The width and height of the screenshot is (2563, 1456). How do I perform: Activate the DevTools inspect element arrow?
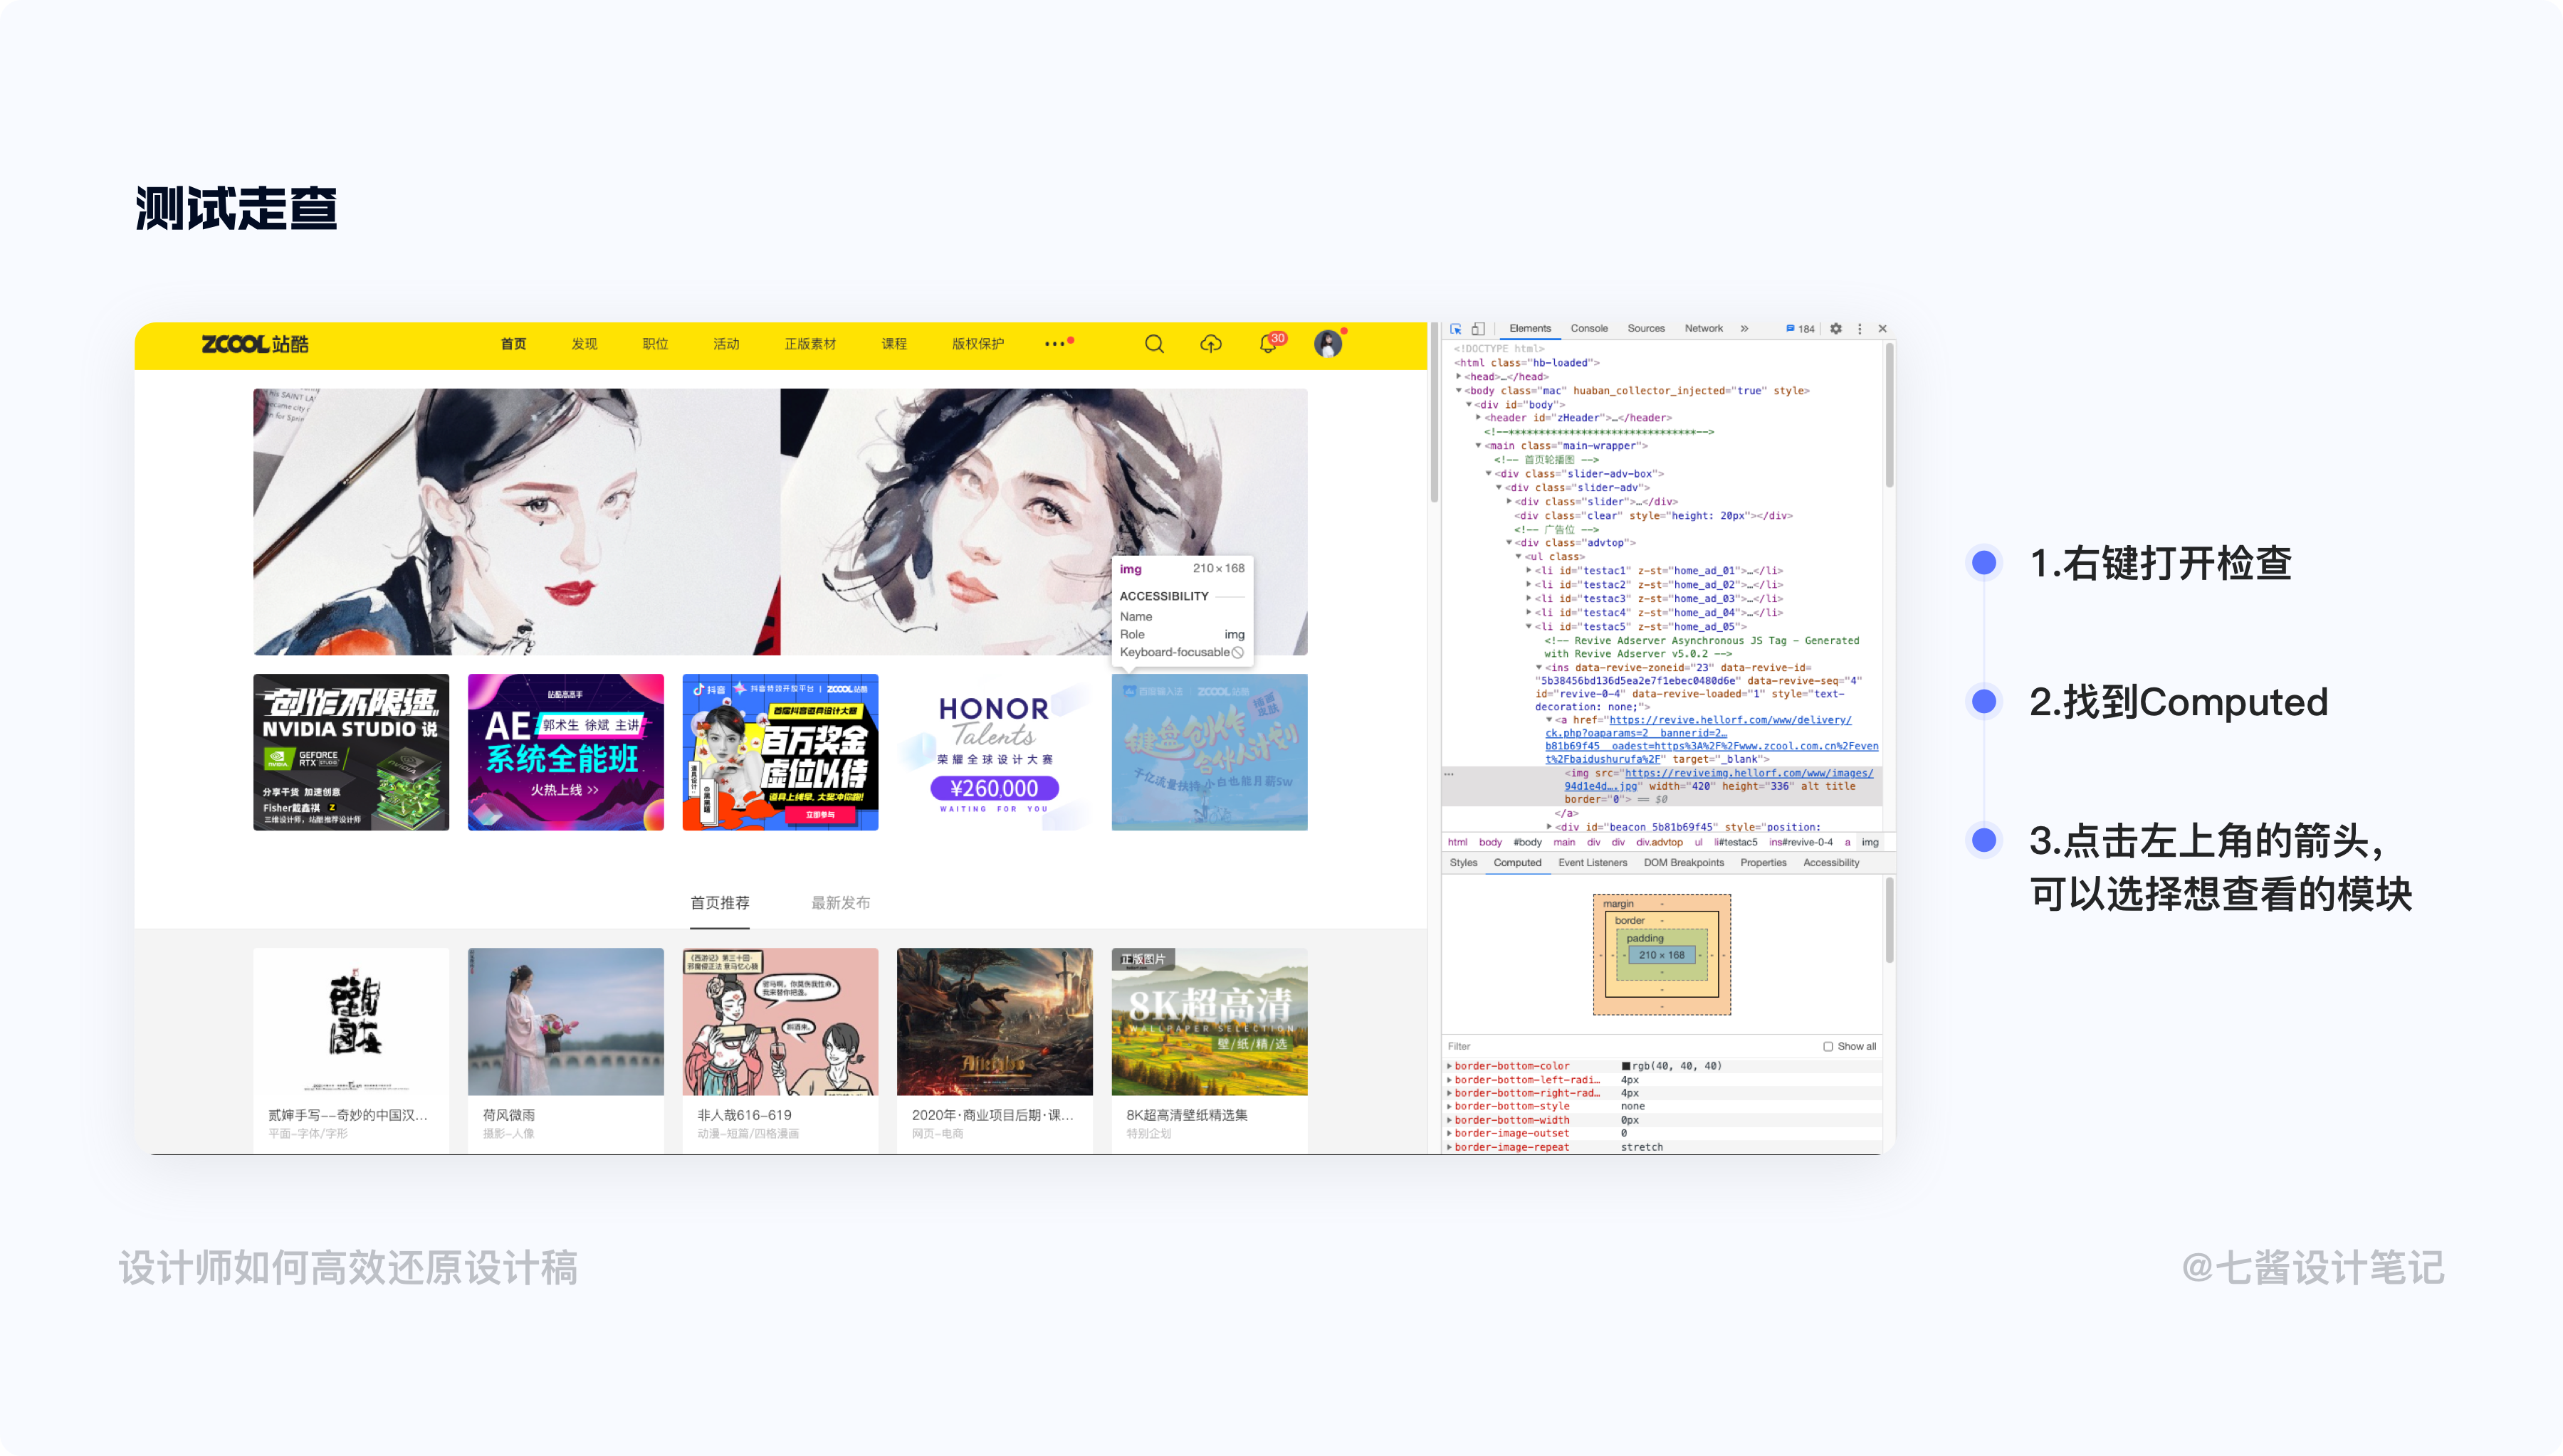click(1455, 329)
